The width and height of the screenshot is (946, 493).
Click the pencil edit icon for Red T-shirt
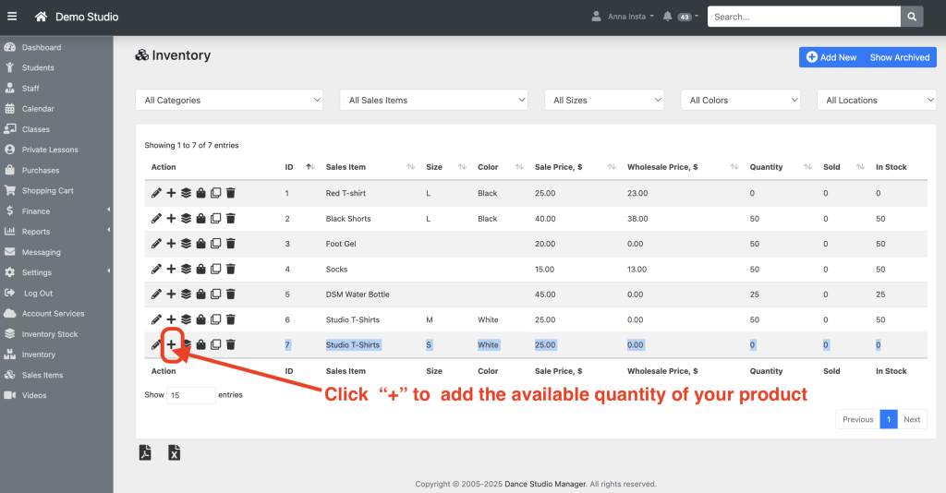[x=156, y=193]
